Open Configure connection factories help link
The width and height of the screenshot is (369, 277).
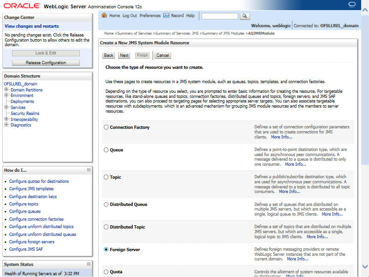coord(36,219)
